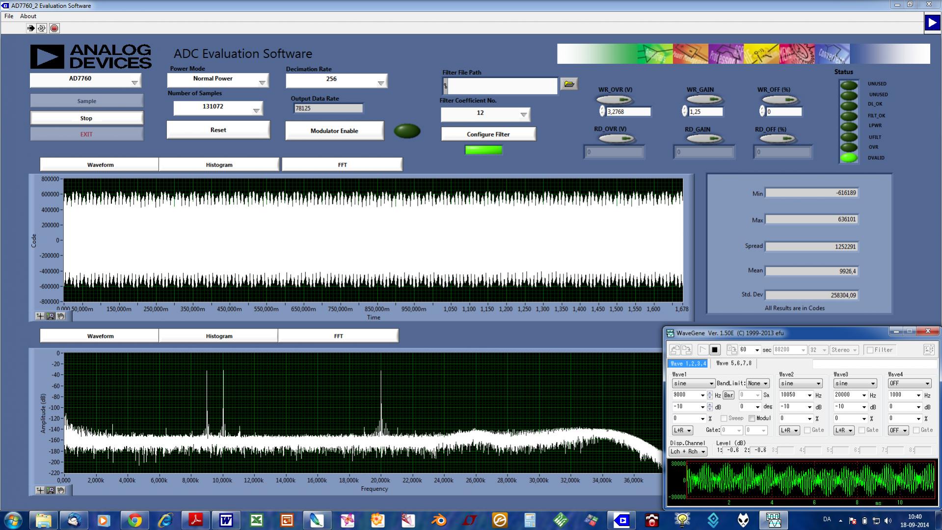Open Microsoft Word from the taskbar

226,520
